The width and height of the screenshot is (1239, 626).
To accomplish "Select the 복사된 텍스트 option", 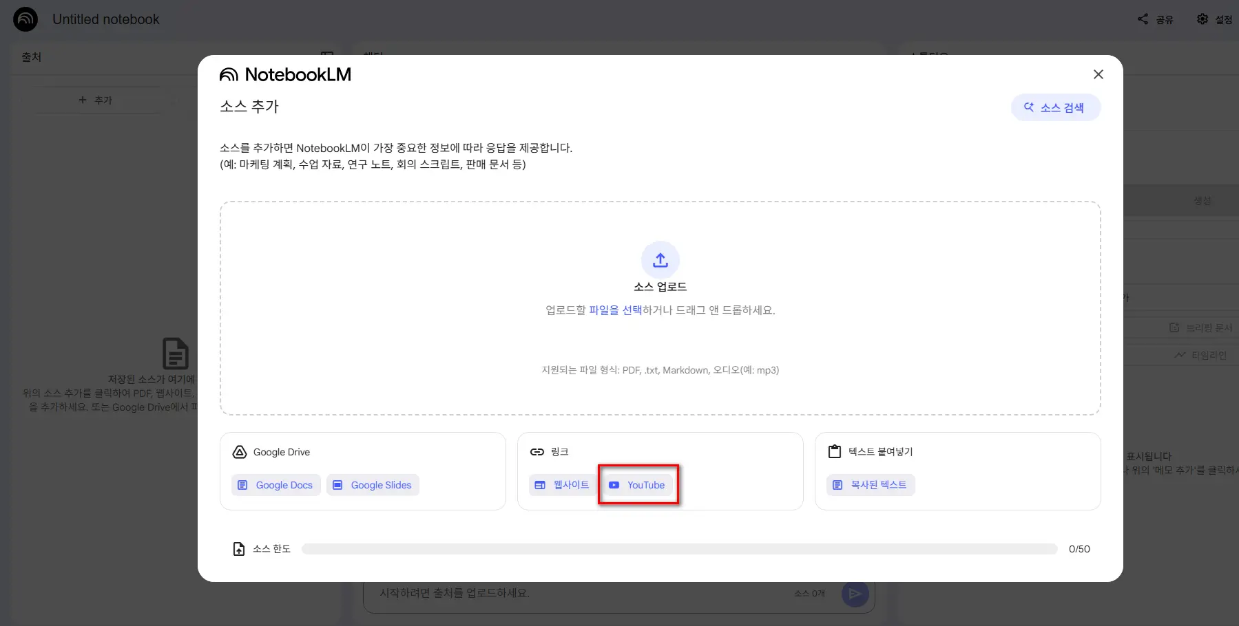I will tap(871, 485).
